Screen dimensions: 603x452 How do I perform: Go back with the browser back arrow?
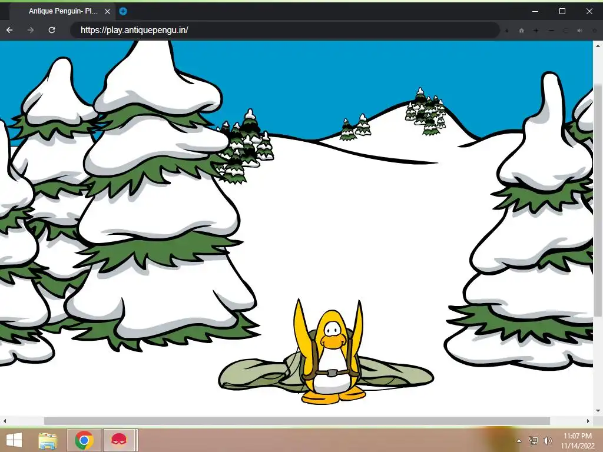9,30
